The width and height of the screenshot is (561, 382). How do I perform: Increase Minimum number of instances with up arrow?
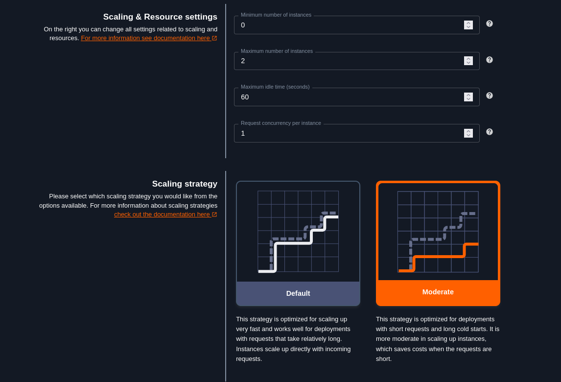tap(468, 23)
